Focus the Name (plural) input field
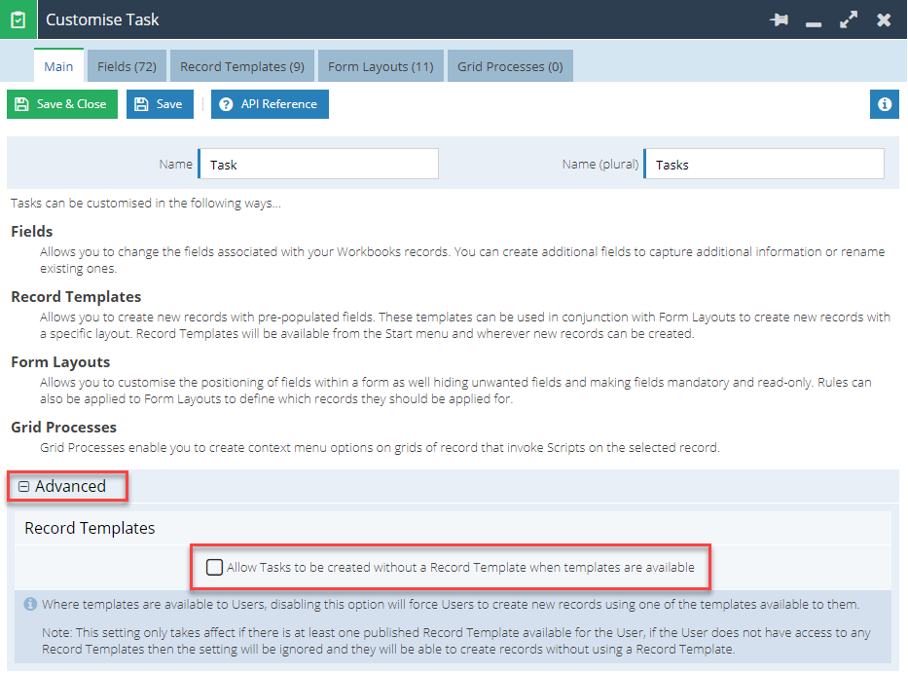 765,165
